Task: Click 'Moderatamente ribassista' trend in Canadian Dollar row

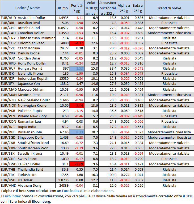Action: tap(169, 33)
